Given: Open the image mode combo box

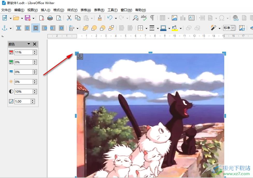Looking at the screenshot, I should tap(229, 28).
